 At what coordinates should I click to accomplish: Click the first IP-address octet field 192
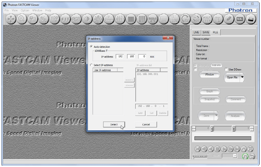click(120, 56)
